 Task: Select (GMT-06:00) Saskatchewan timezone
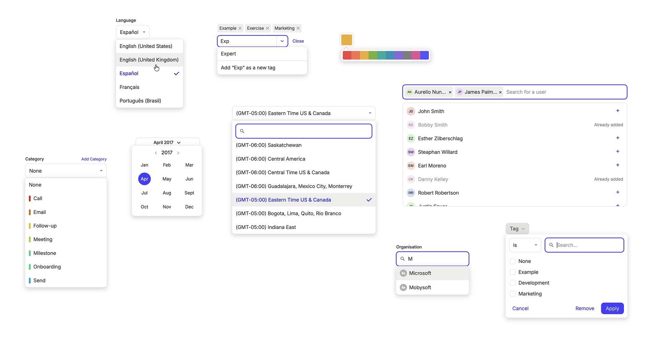tap(304, 145)
